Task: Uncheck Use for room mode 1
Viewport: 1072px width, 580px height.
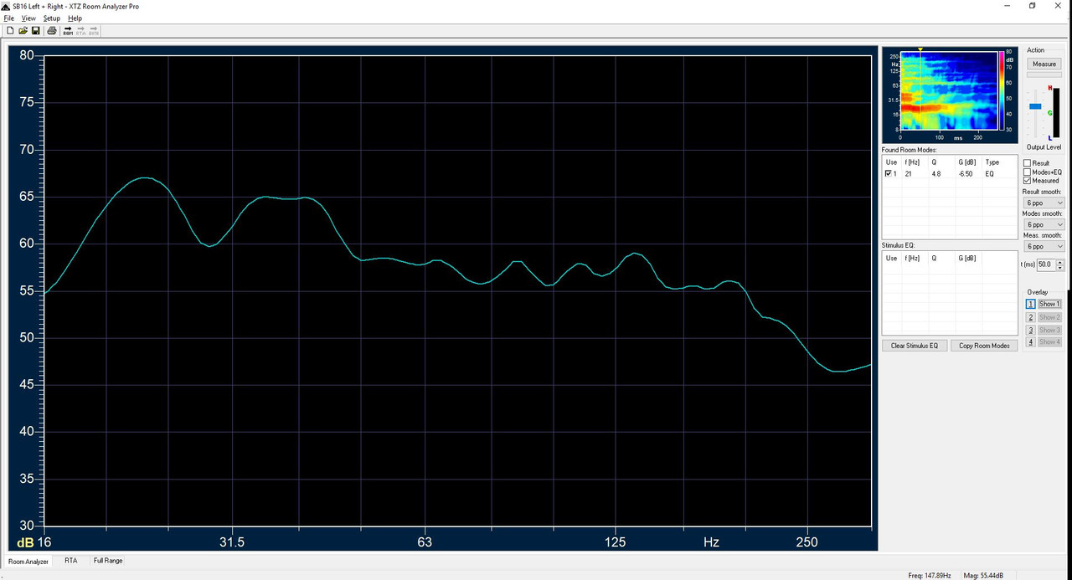Action: (x=889, y=173)
